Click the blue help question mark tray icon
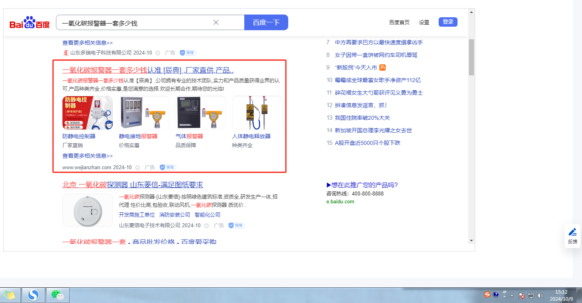582x303 pixels. [496, 294]
